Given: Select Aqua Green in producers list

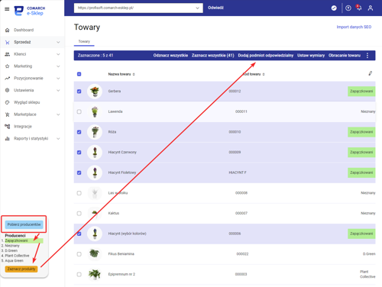Looking at the screenshot, I should [15, 261].
